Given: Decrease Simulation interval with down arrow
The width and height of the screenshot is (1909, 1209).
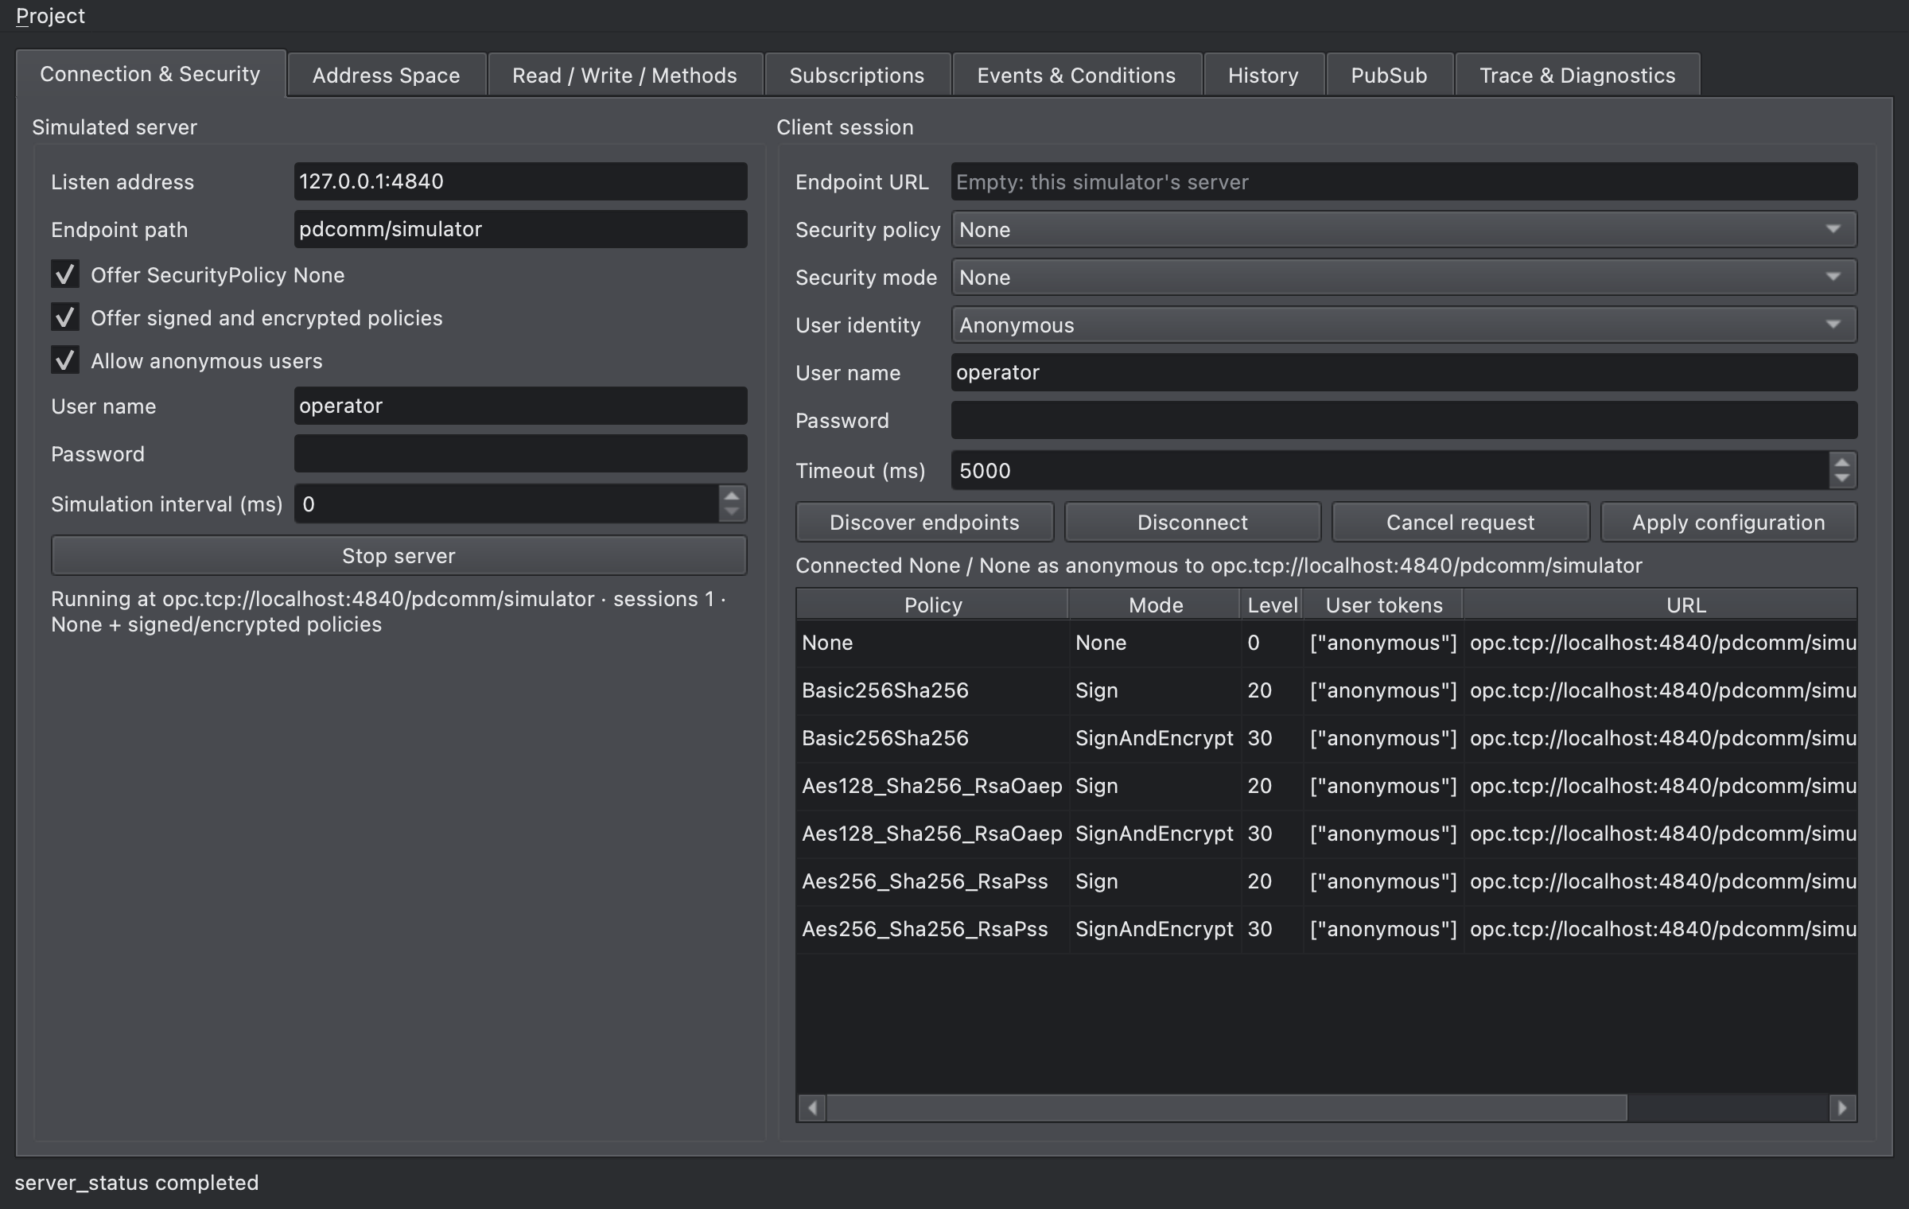Looking at the screenshot, I should [732, 513].
